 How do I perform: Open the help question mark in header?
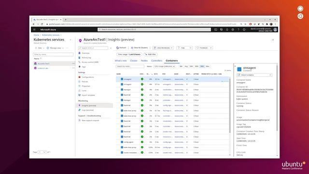[x=238, y=29]
